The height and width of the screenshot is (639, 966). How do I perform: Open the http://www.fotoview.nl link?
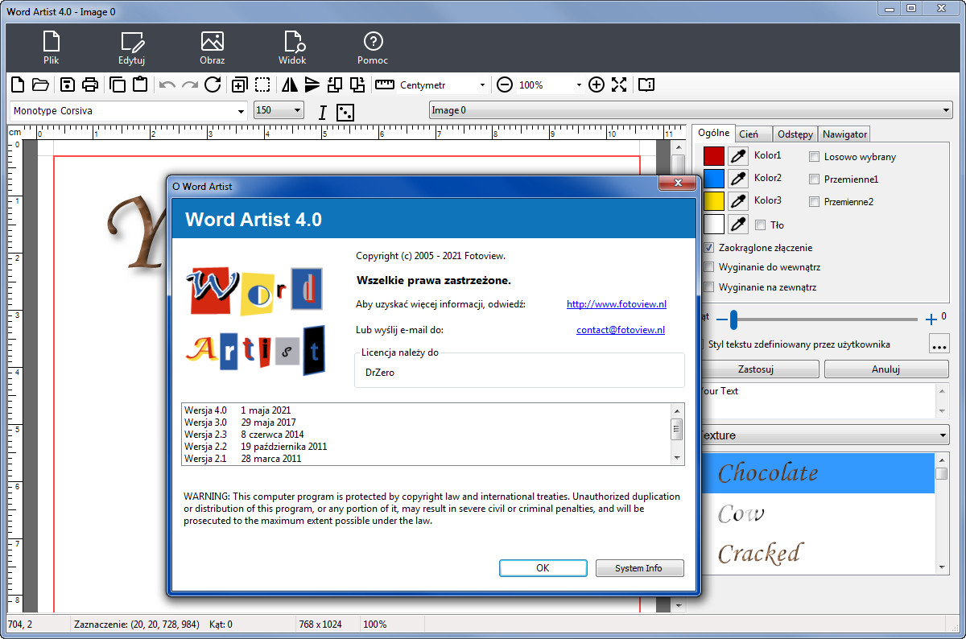click(x=617, y=304)
